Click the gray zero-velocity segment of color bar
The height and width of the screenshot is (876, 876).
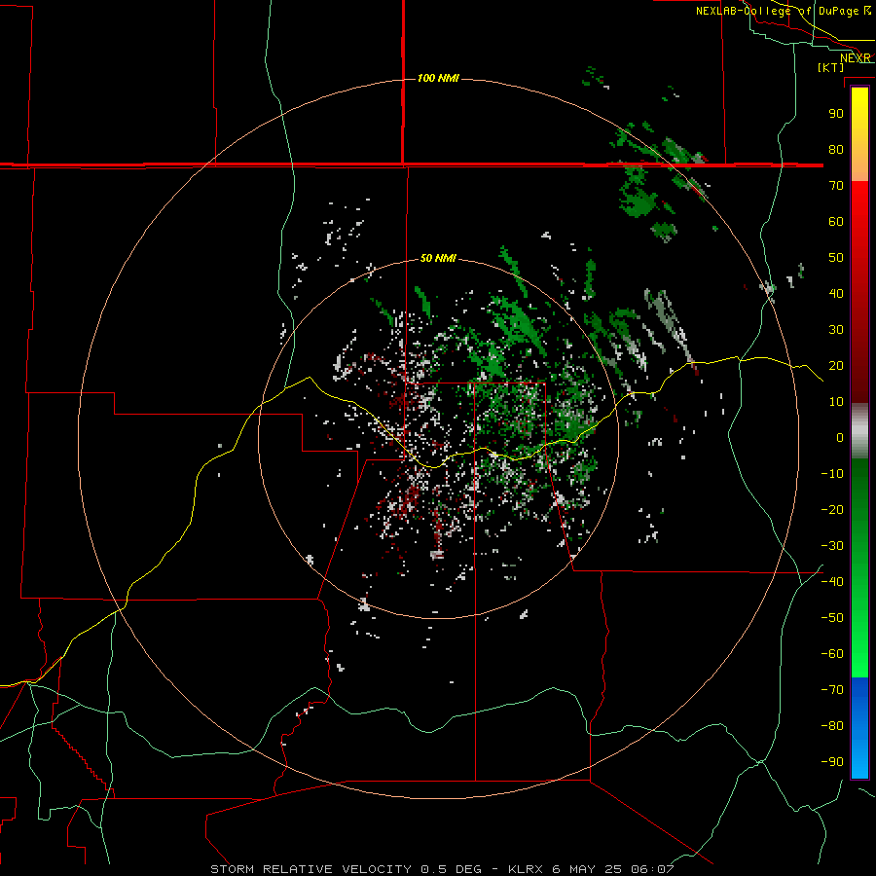coord(859,431)
